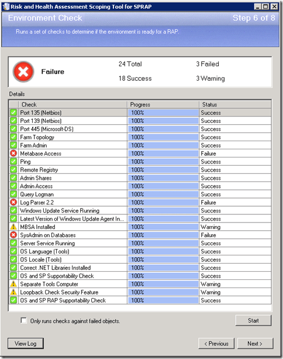Click the status icon next to Farm Admin
This screenshot has height=359, width=283.
13,145
